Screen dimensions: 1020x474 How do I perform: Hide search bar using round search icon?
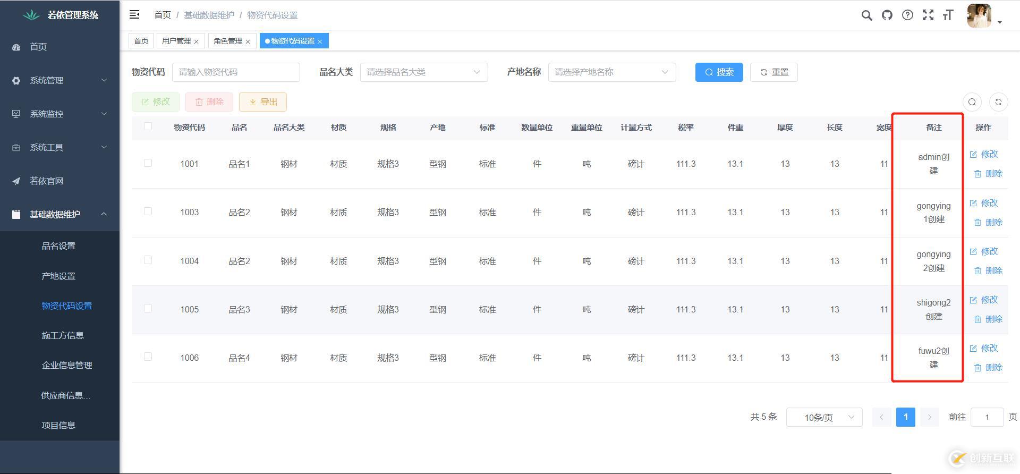tap(972, 102)
